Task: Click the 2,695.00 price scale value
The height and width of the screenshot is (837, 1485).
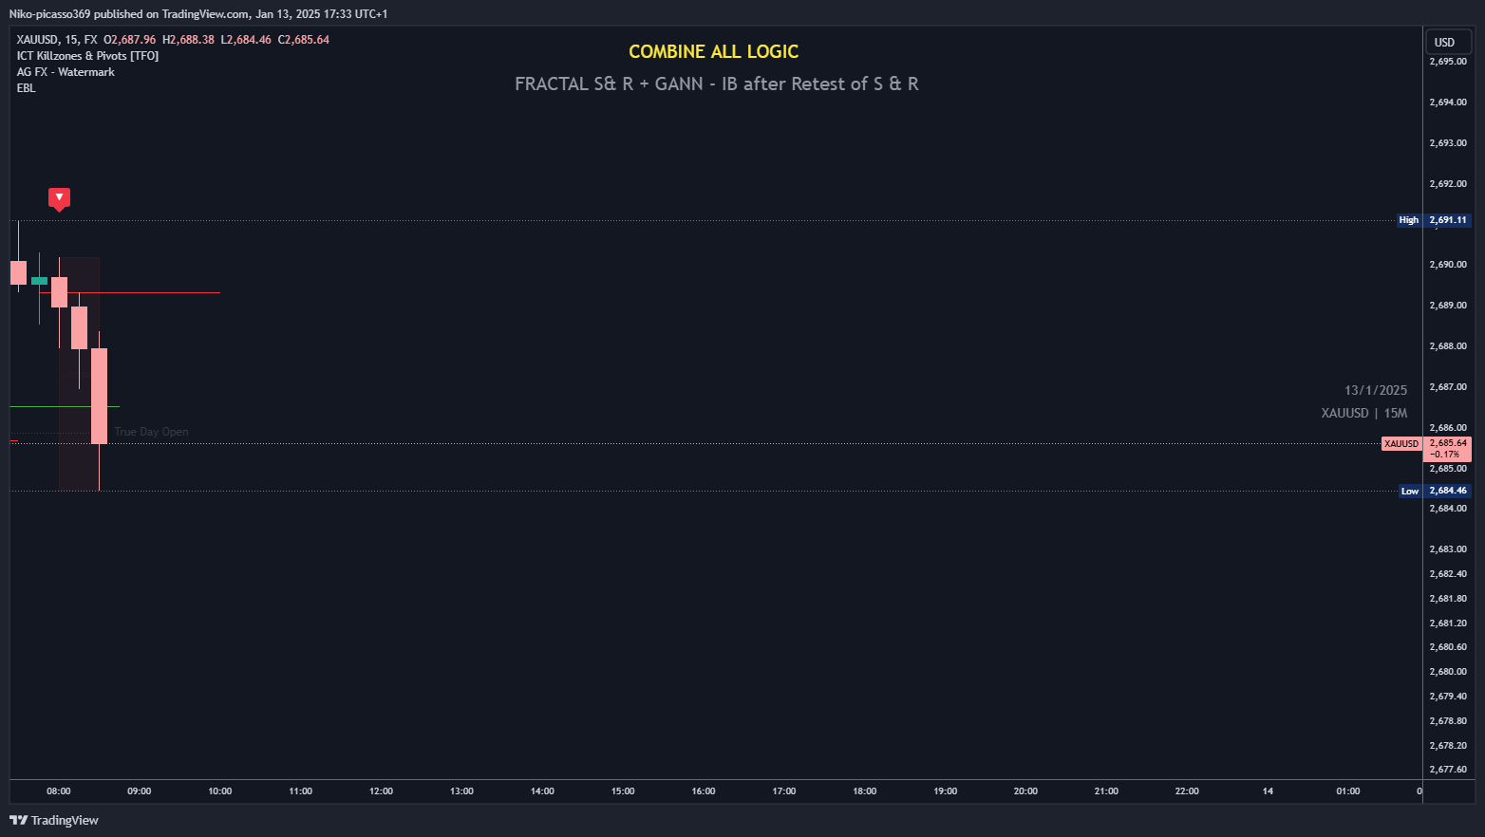Action: [1448, 62]
